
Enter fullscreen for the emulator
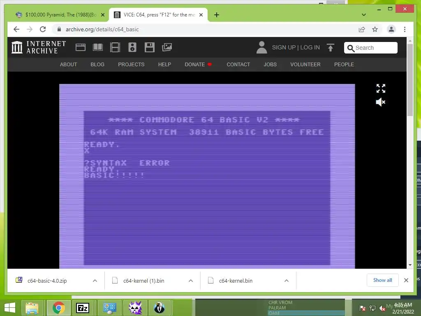(x=381, y=88)
